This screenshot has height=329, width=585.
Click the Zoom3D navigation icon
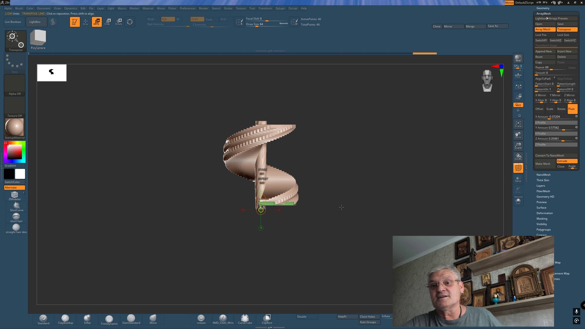(x=518, y=146)
